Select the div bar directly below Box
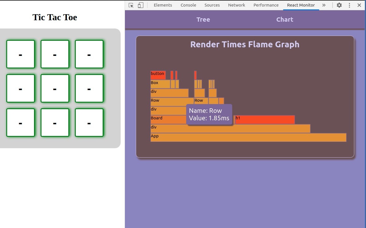Viewport: 366px width, 228px height. (170, 93)
